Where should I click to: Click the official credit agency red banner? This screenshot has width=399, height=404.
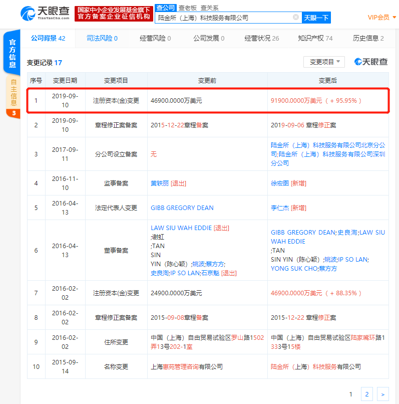pyautogui.click(x=113, y=14)
